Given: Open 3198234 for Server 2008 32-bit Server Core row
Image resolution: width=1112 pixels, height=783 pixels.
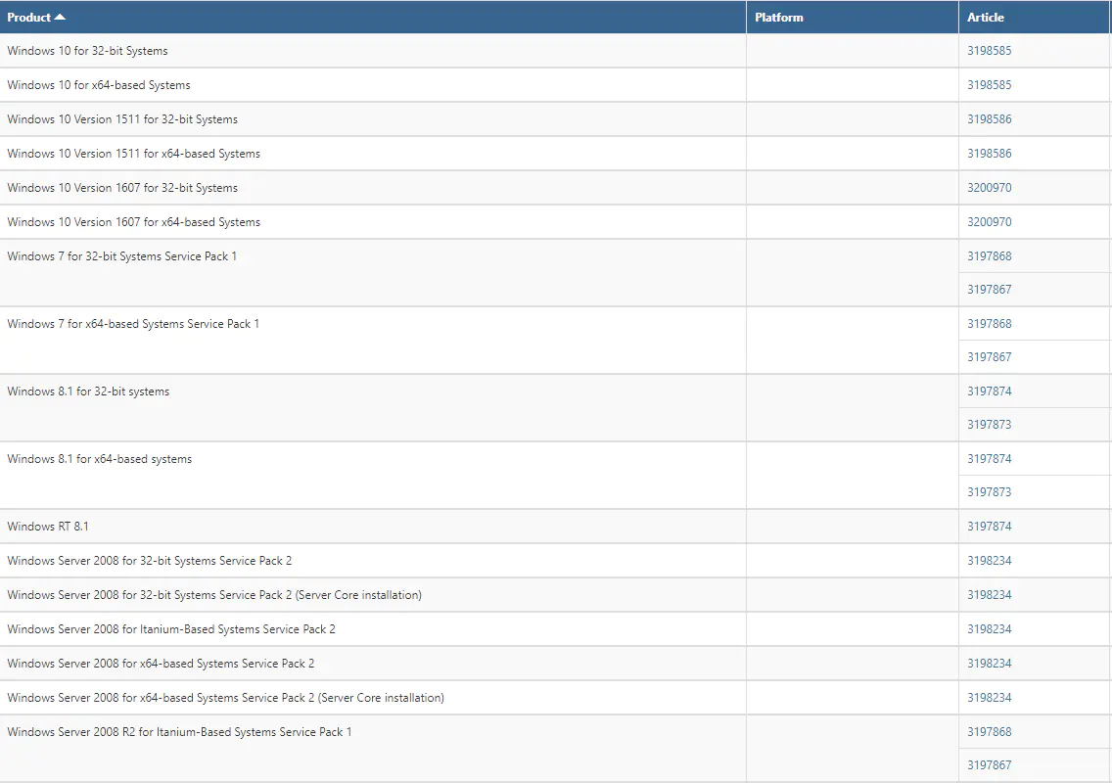Looking at the screenshot, I should pyautogui.click(x=990, y=595).
